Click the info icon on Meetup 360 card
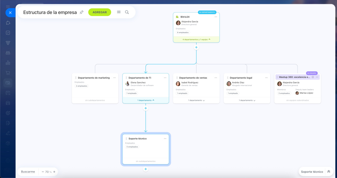 [313, 77]
